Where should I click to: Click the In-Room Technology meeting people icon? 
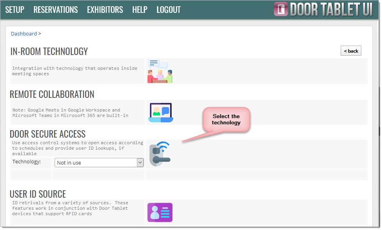pos(160,71)
